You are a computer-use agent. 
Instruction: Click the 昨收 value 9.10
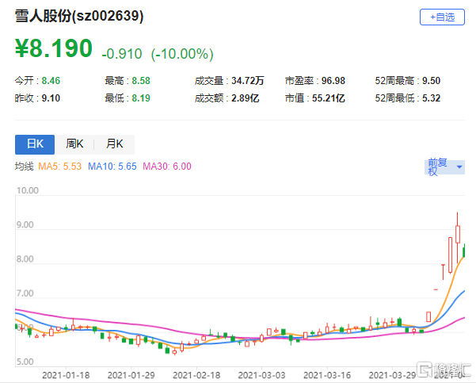pos(51,98)
